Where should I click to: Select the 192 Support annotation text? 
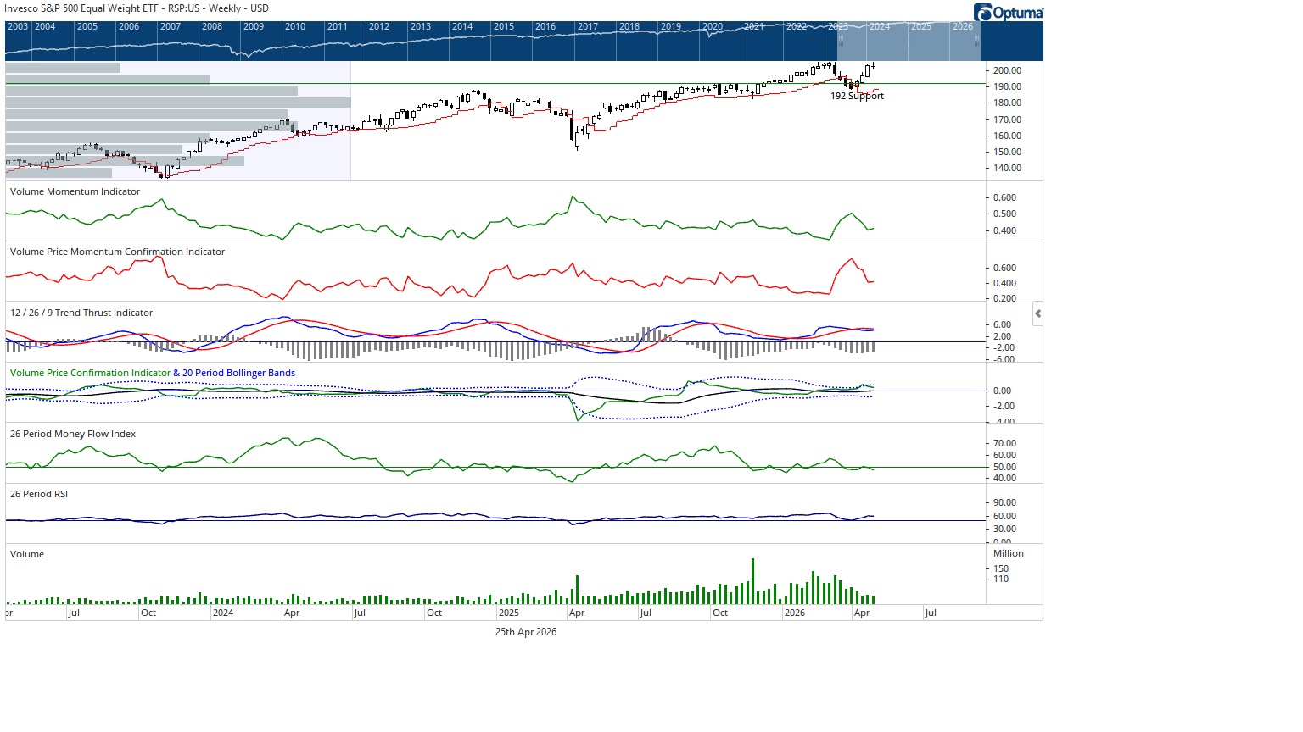pos(857,97)
